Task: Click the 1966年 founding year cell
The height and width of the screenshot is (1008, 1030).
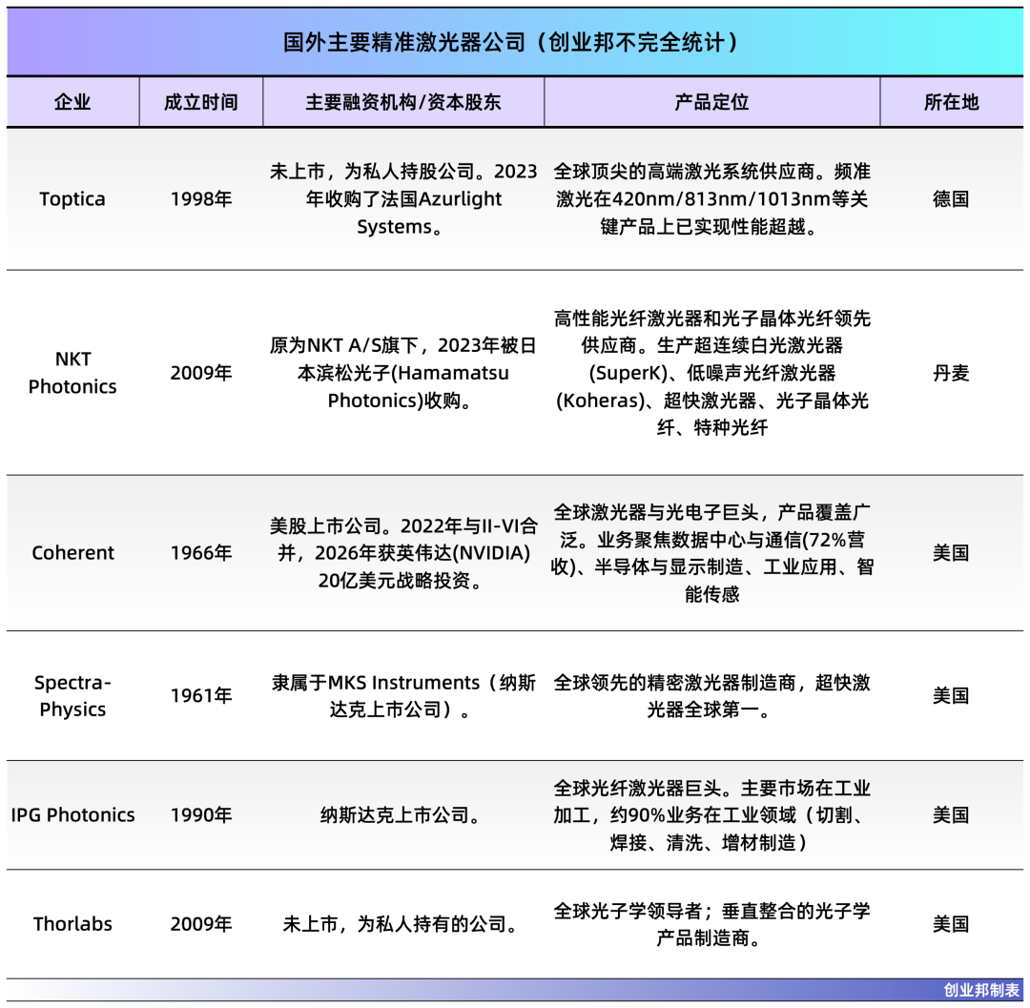Action: 201,553
